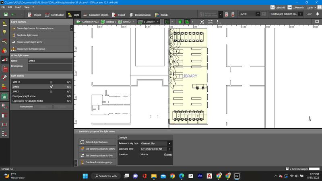Open the calculate project dropdown arrow

(221, 14)
